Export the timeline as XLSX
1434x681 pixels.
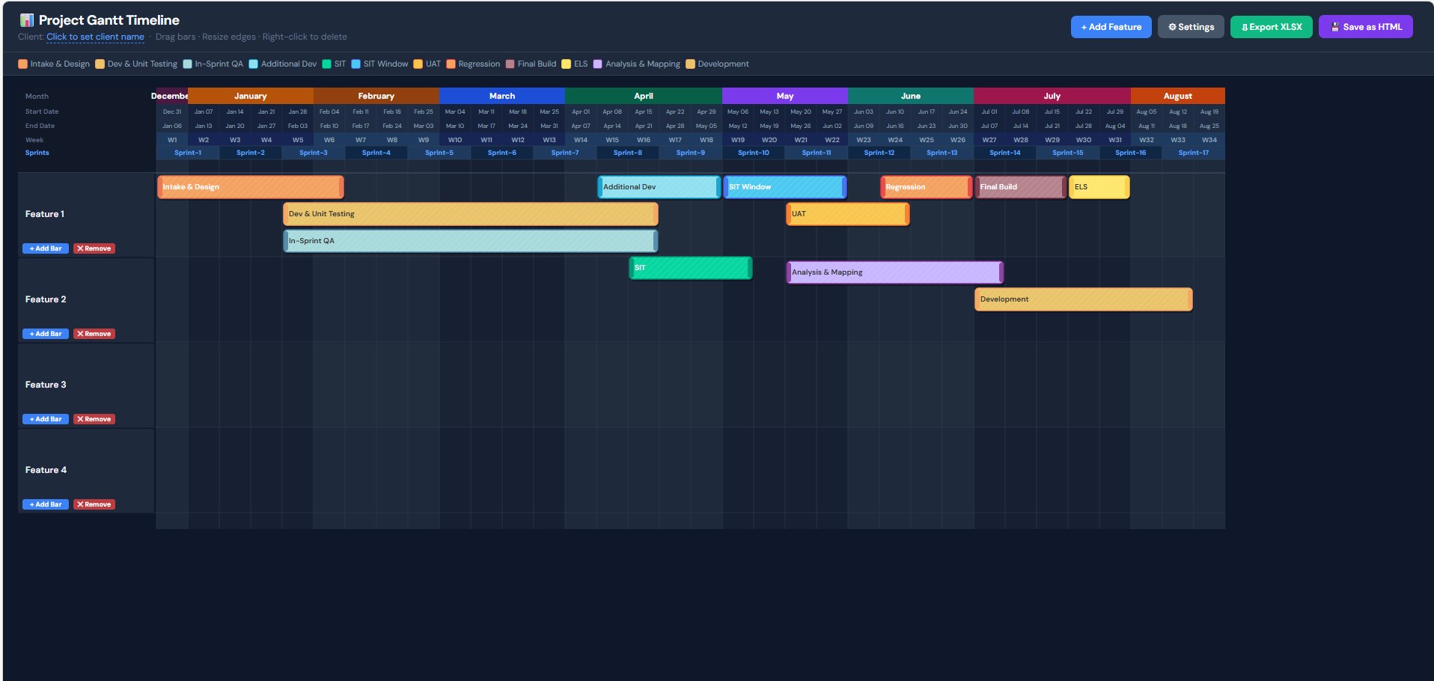tap(1271, 27)
